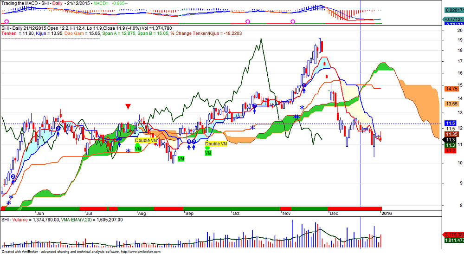
Task: Click the green 0.02017 MACD axis tag
Action: coord(454,10)
